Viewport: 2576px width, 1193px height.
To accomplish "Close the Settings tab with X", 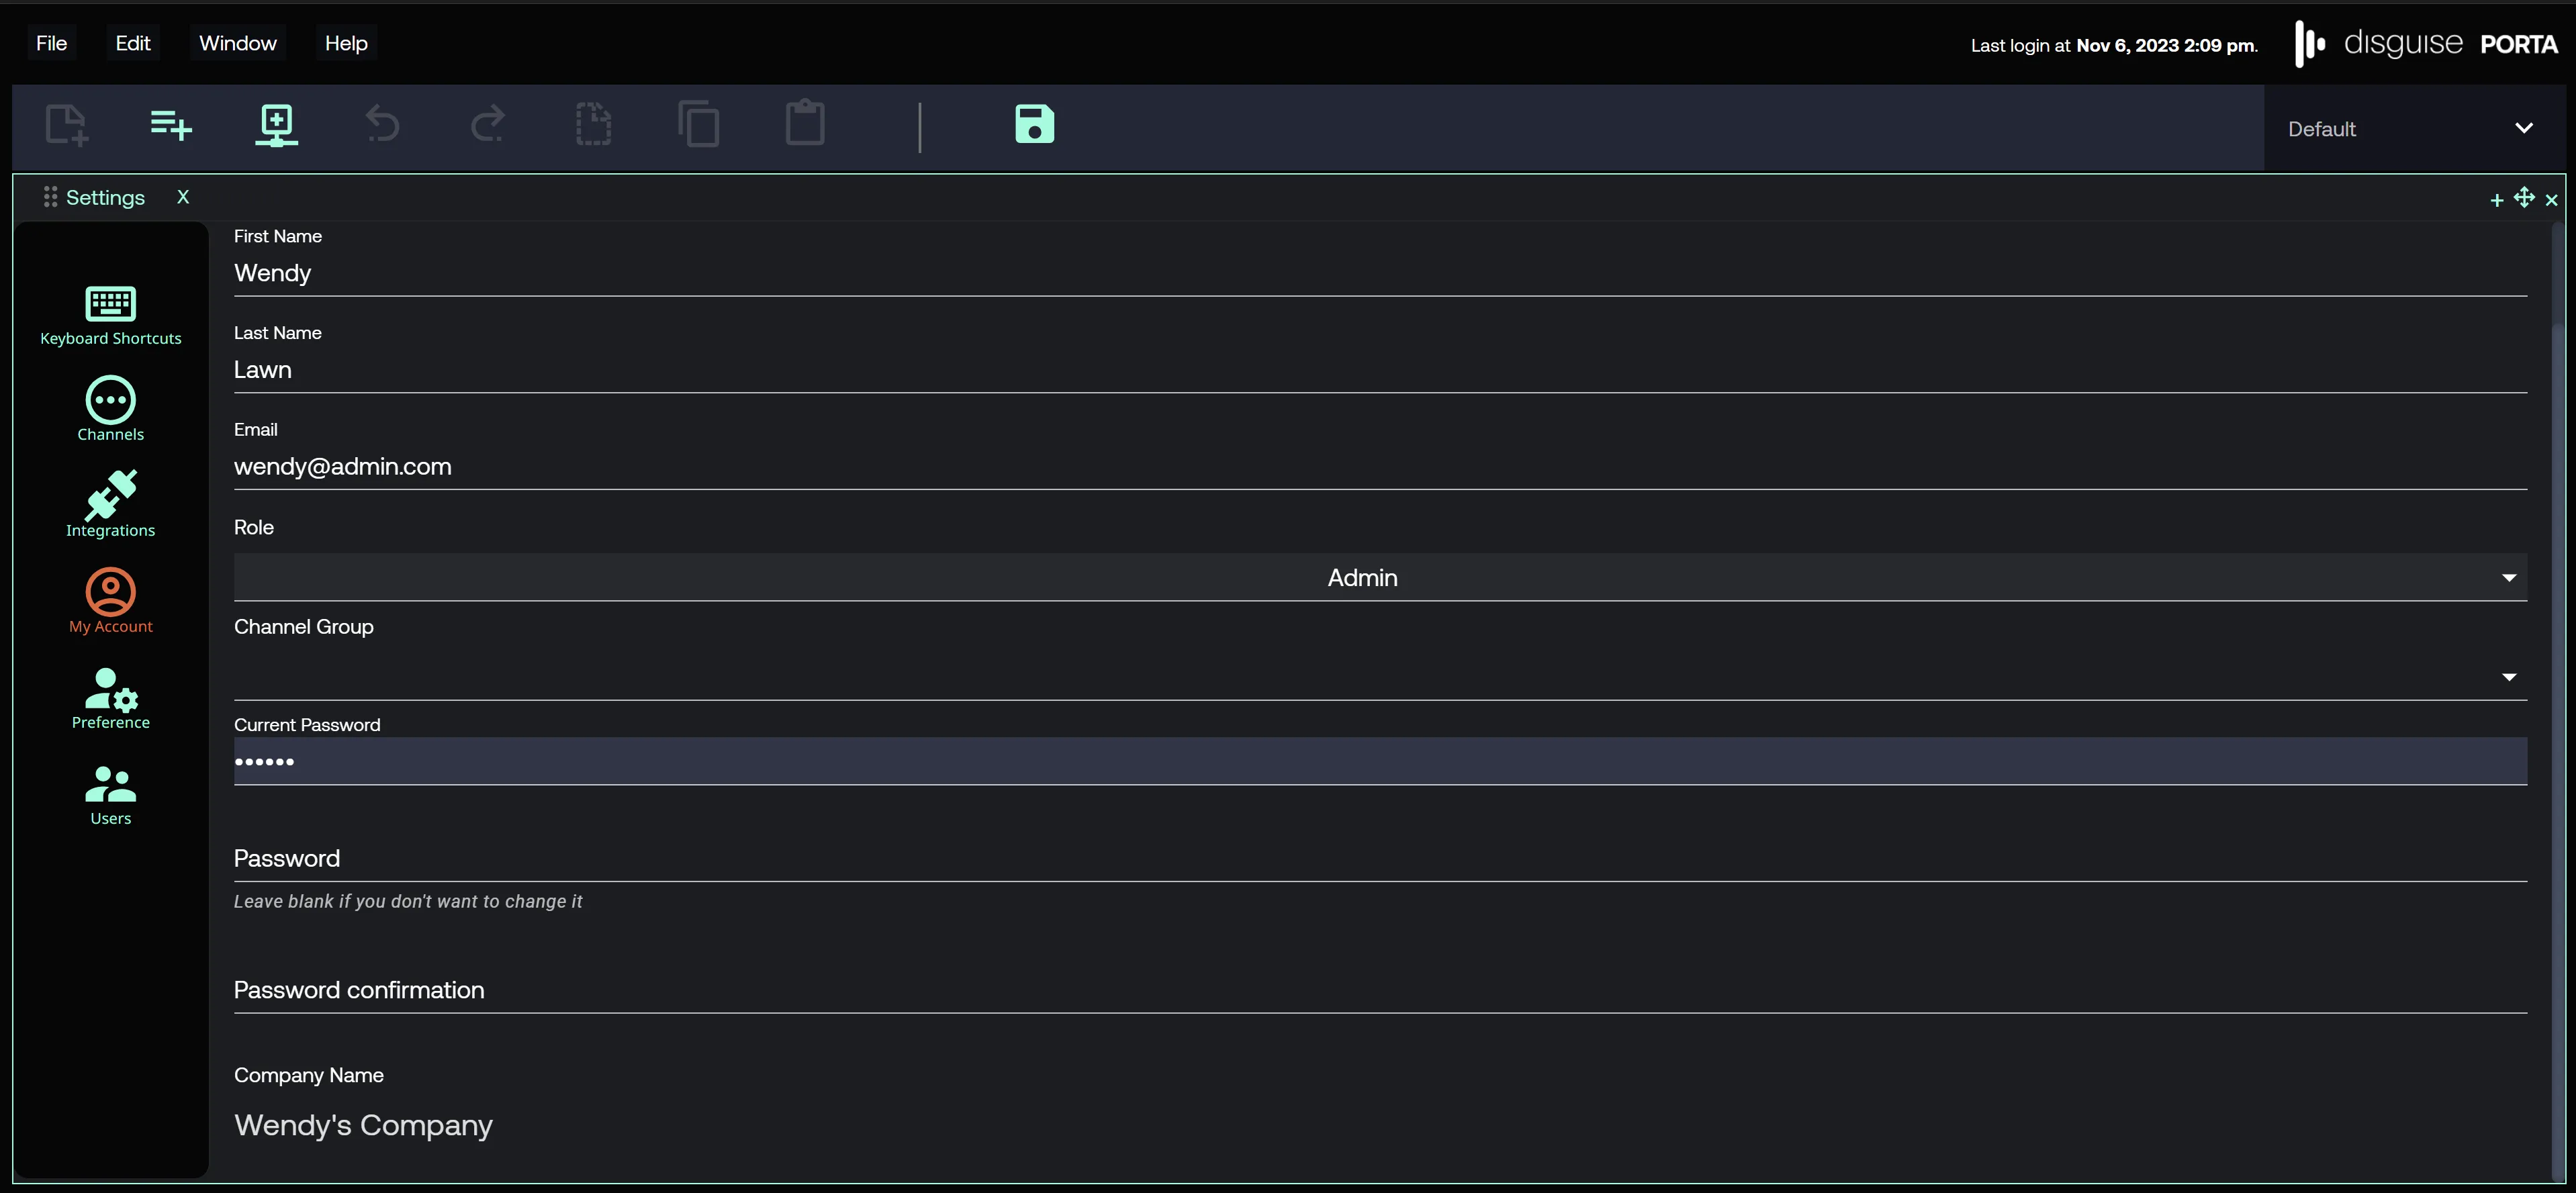I will 183,197.
